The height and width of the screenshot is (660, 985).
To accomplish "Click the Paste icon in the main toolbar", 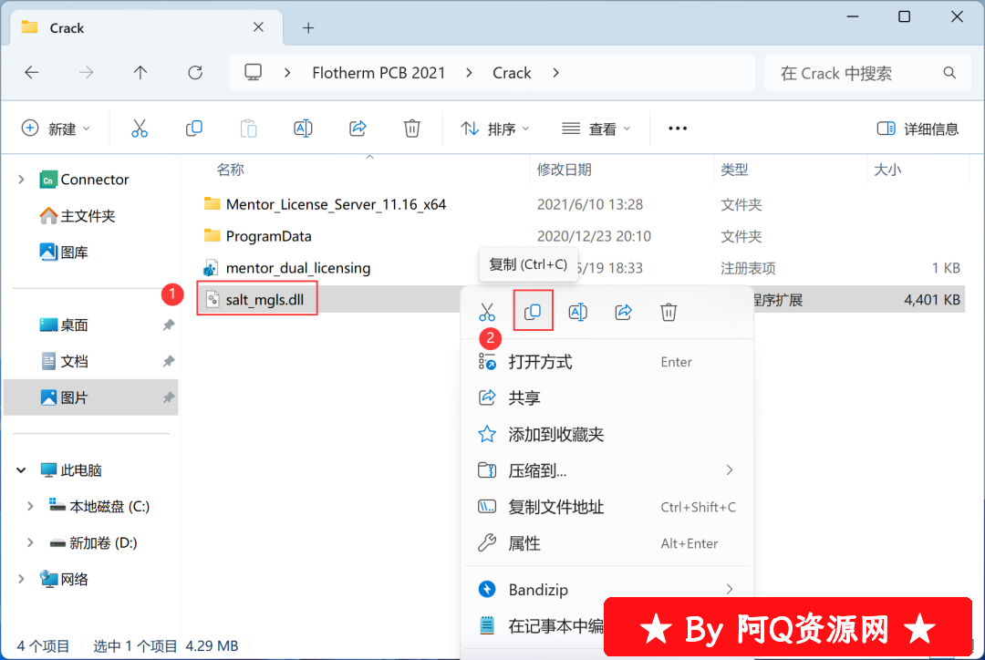I will [x=249, y=129].
